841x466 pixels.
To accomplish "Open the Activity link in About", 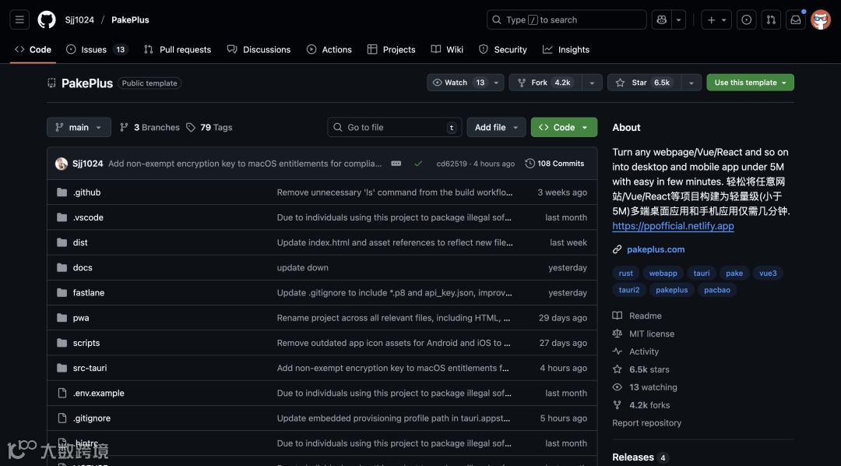I will coord(635,351).
